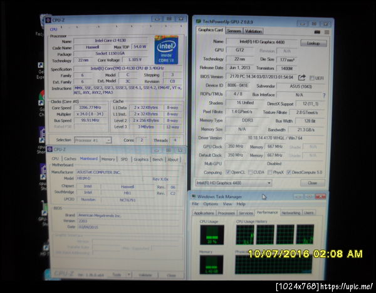Click the Bus Interface question mark
Screen dimensions: 376x293
[x=324, y=96]
